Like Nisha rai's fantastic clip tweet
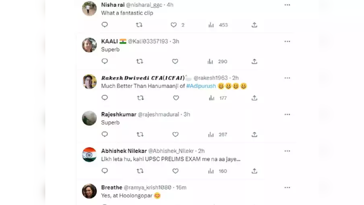 tap(173, 25)
